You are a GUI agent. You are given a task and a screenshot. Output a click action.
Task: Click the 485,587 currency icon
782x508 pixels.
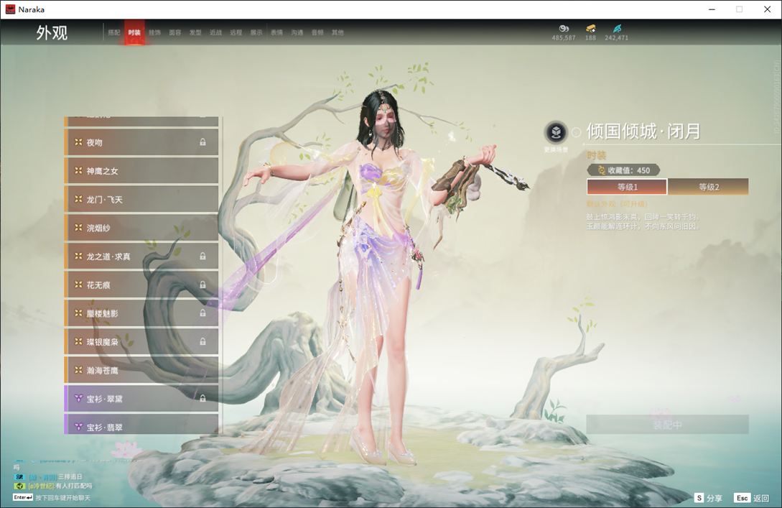tap(564, 29)
